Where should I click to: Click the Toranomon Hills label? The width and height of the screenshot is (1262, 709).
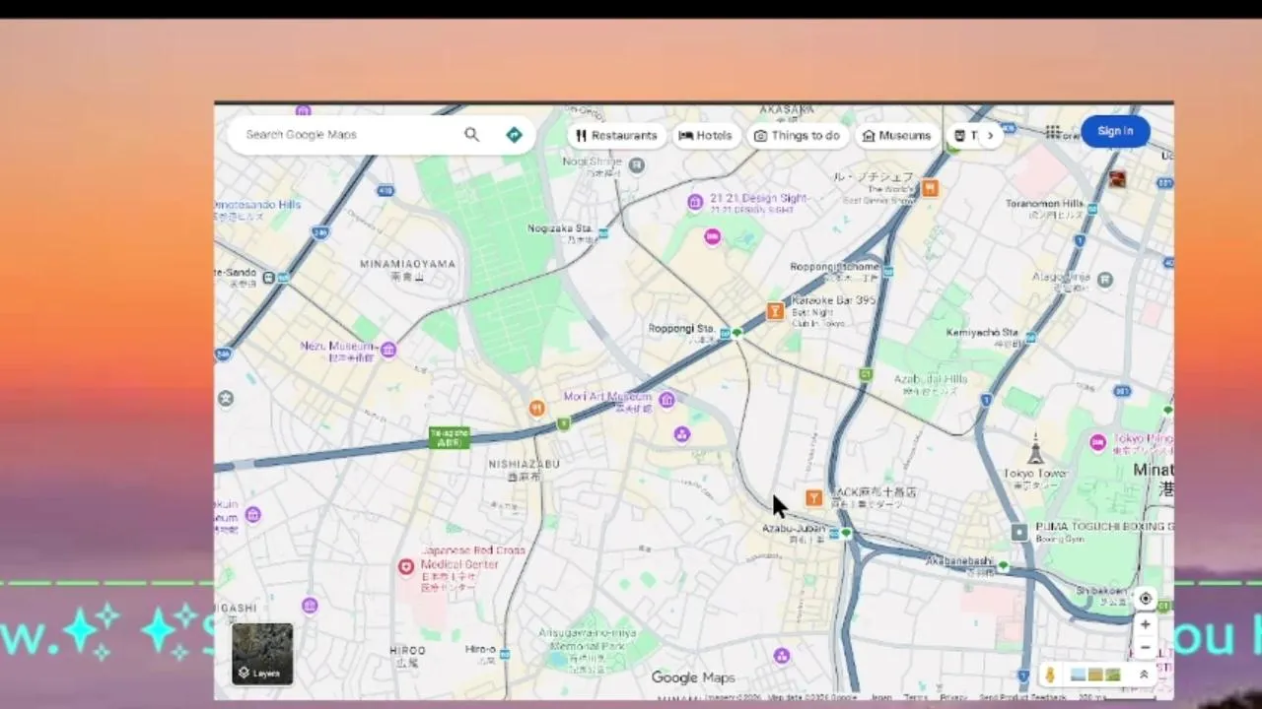tap(1044, 204)
